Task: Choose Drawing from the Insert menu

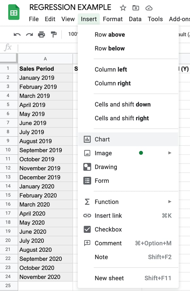Action: coord(105,167)
